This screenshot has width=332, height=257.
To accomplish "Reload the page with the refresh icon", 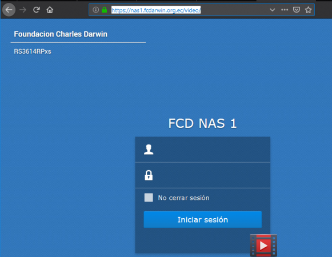I will [37, 10].
